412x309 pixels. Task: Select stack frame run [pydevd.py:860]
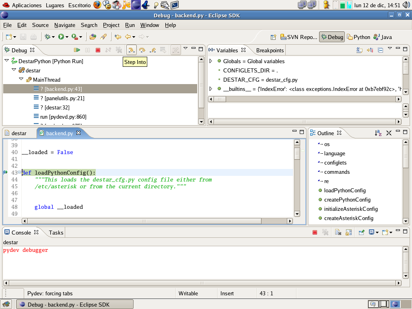63,117
